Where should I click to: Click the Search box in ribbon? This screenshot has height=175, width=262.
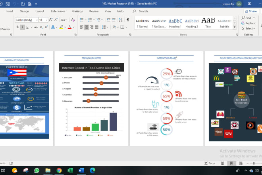click(x=143, y=11)
